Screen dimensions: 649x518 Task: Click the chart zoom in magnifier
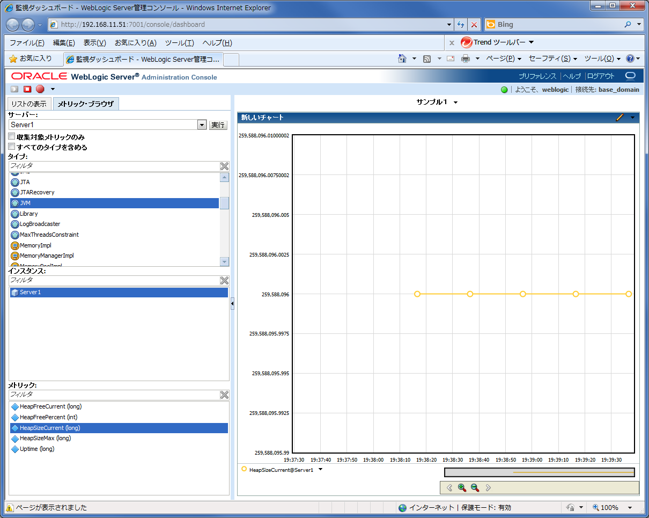462,487
